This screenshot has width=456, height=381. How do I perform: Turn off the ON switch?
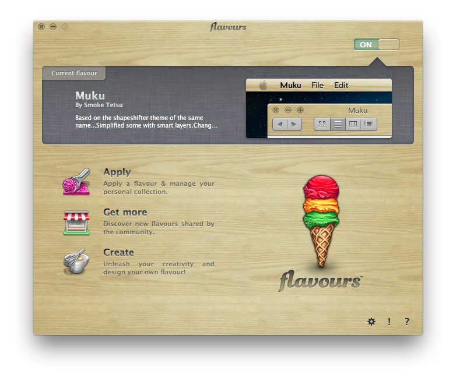tap(376, 45)
